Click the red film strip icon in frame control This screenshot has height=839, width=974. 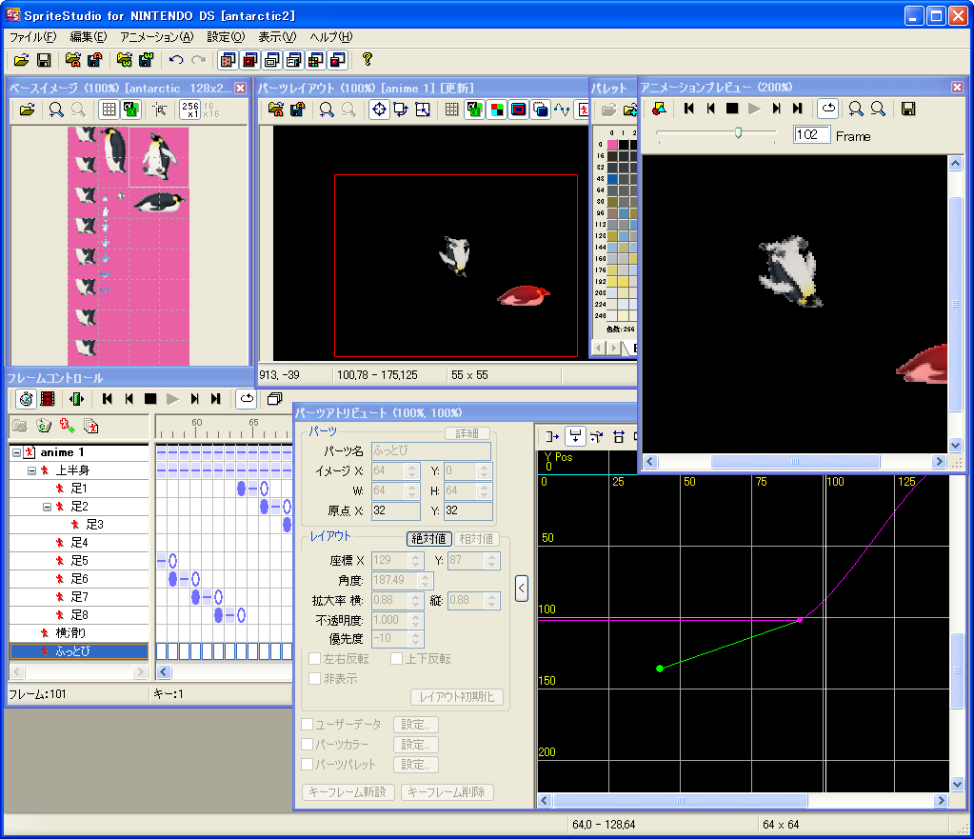tap(48, 398)
